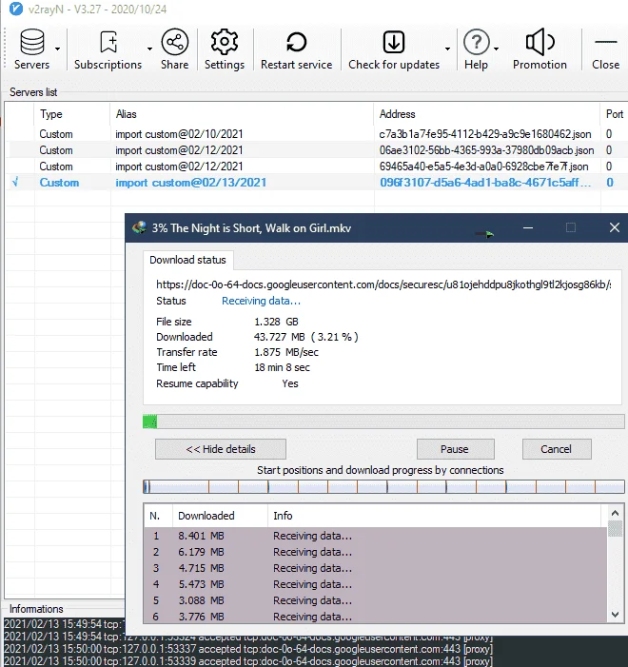Screen dimensions: 628x667
Task: Select connection 2 with 6.179 MB
Action: [375, 552]
